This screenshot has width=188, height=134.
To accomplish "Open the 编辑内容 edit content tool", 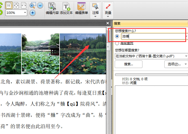I will 52,9.
